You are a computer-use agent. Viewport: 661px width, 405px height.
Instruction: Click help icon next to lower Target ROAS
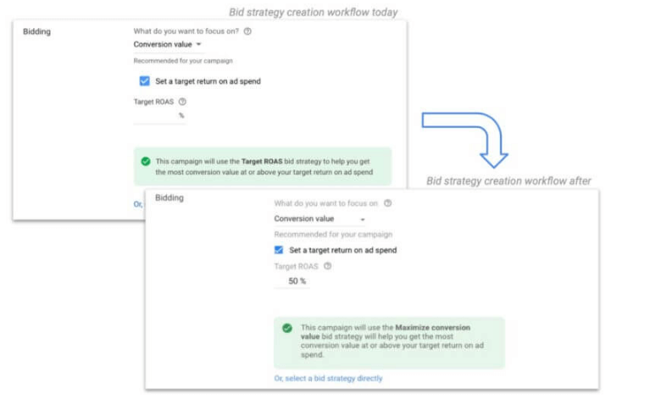click(x=328, y=266)
